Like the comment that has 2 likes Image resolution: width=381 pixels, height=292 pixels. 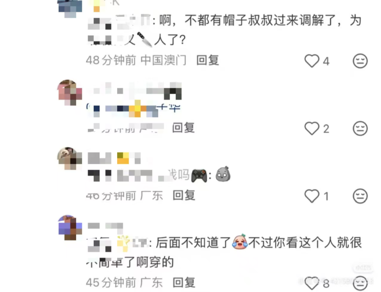click(x=312, y=128)
